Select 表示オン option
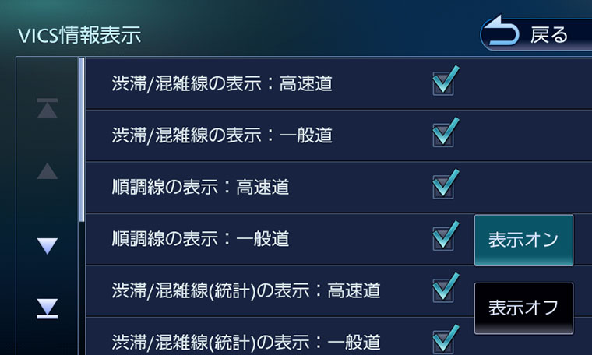 (x=523, y=241)
